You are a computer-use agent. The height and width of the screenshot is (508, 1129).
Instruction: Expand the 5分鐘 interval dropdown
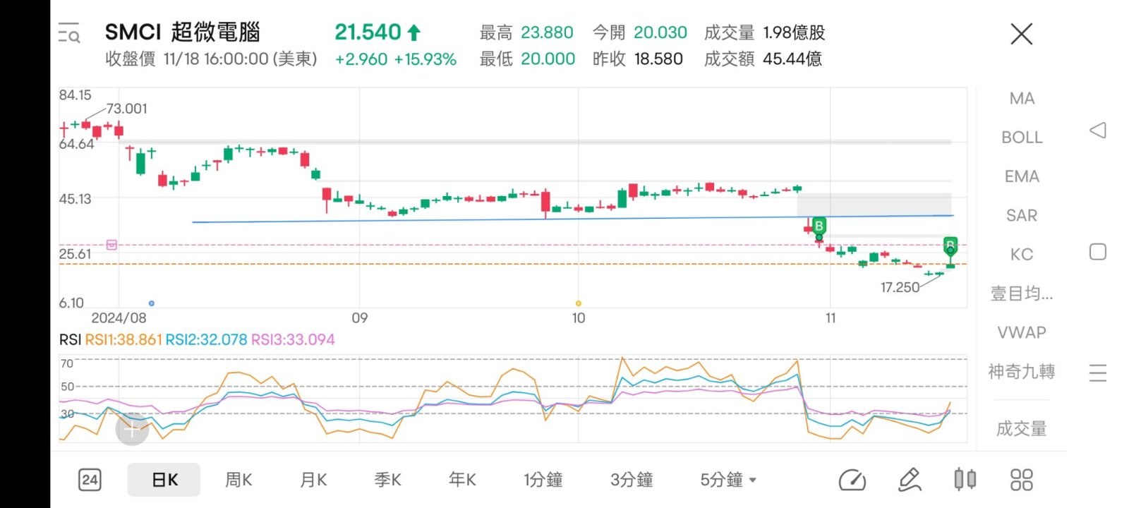728,480
